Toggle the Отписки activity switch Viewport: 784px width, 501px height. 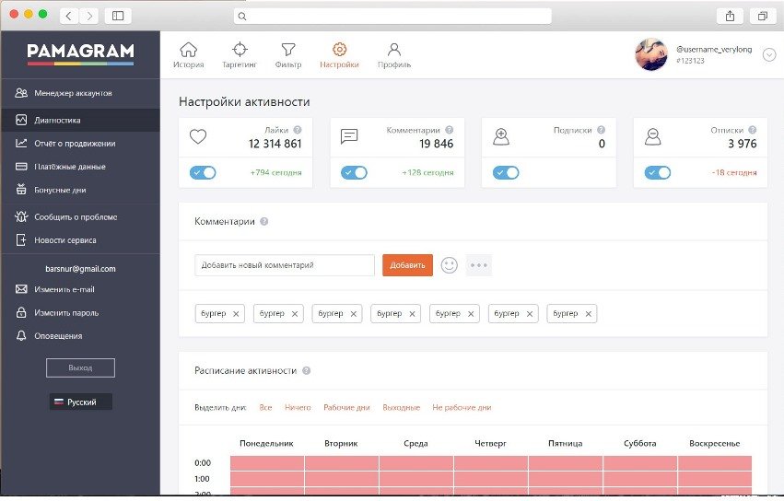pyautogui.click(x=658, y=172)
